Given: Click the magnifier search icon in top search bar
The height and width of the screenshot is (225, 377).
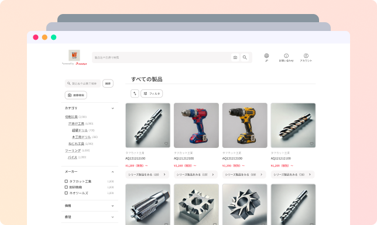Looking at the screenshot, I should click(245, 58).
